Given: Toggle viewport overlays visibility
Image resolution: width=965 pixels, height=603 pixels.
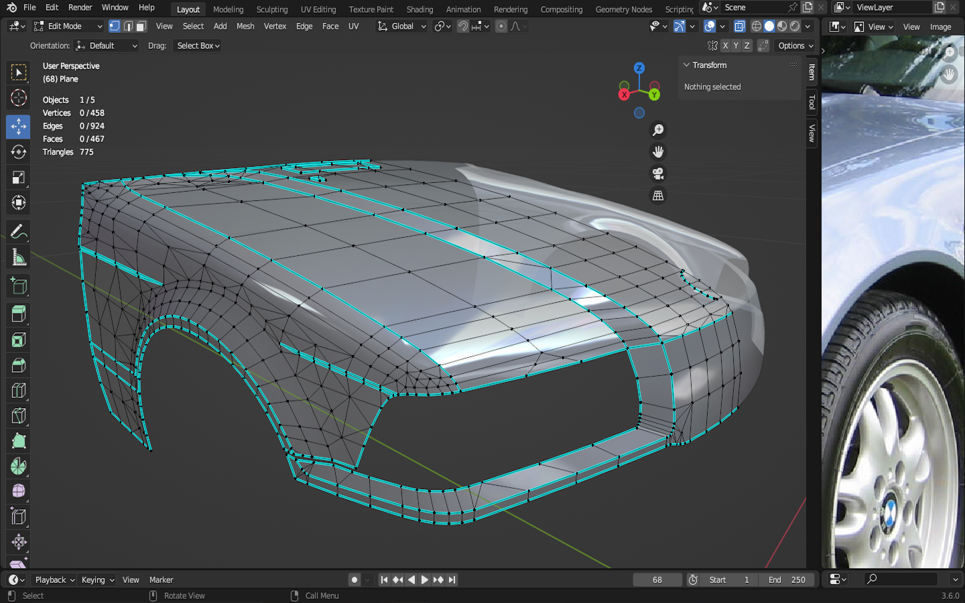Looking at the screenshot, I should pos(710,26).
